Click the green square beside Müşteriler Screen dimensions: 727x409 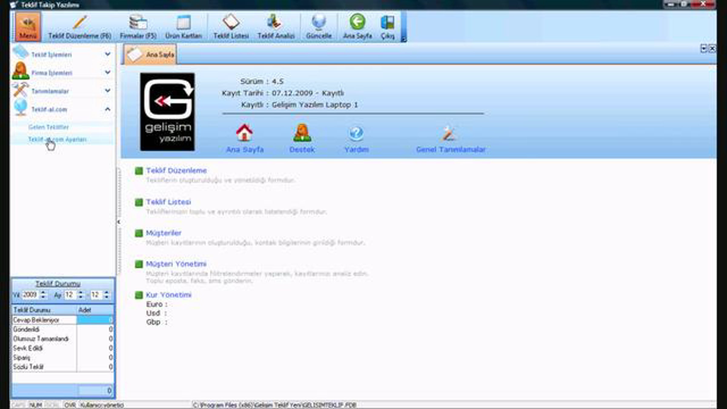[139, 233]
